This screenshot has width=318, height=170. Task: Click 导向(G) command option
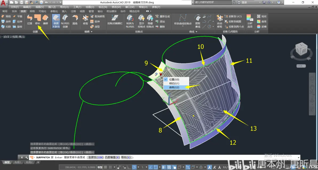coord(126,157)
